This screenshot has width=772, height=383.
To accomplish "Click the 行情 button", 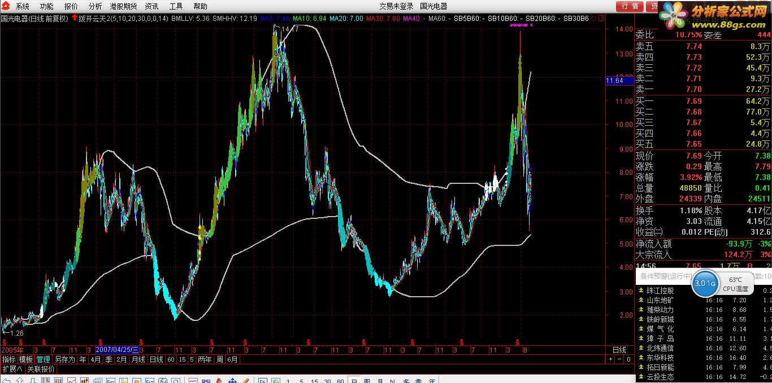I will [630, 6].
